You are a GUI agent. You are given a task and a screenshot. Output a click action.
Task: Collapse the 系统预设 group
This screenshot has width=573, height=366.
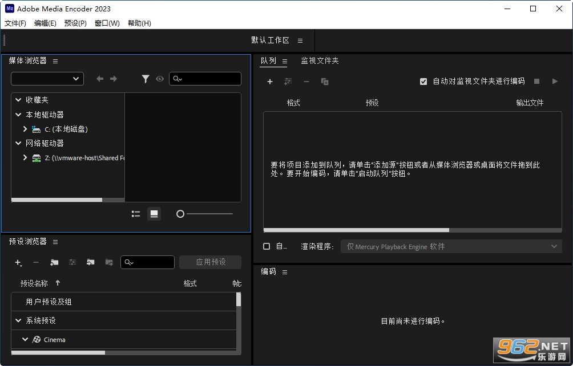pos(18,320)
